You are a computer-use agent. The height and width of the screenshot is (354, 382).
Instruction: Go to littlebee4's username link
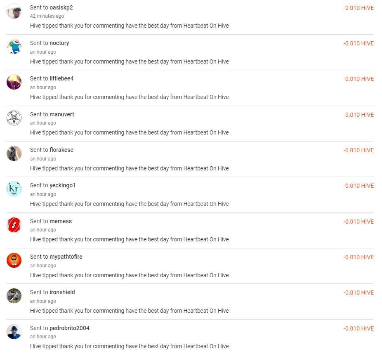61,78
